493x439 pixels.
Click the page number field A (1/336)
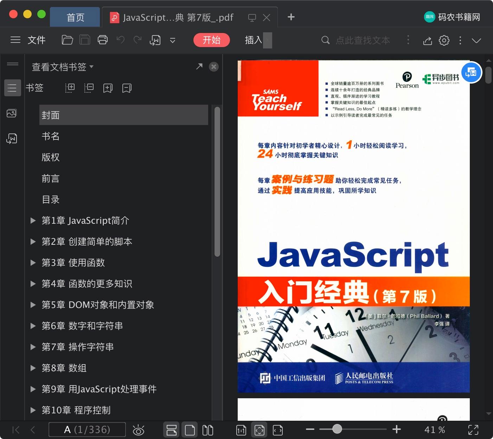pos(87,430)
